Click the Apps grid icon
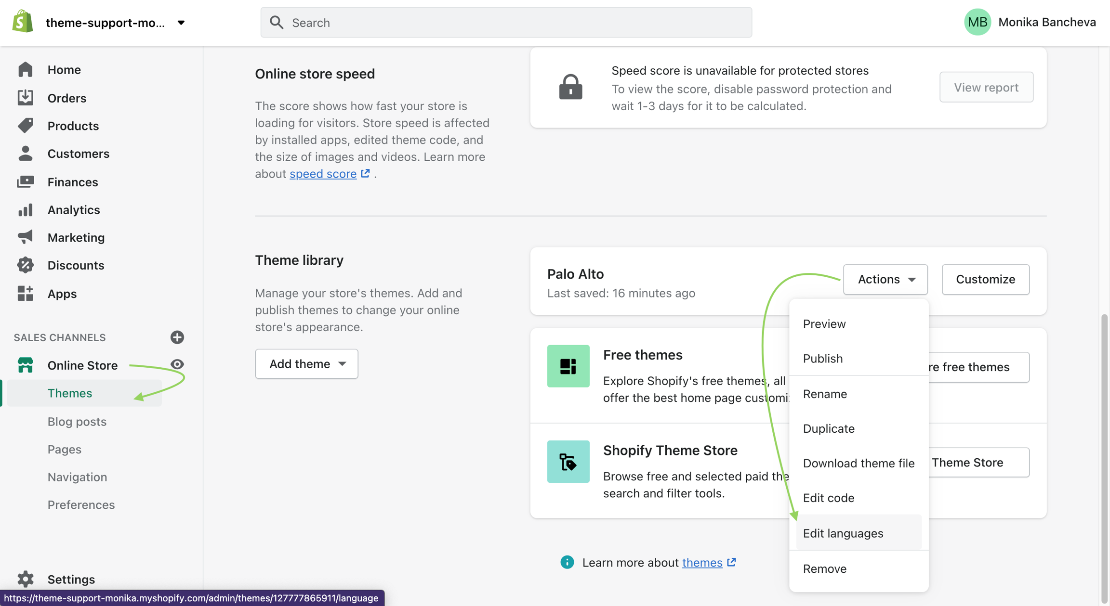 25,294
